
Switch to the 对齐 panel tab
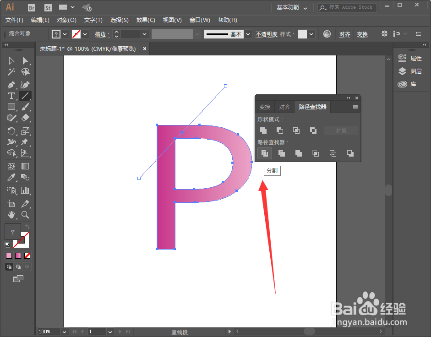pyautogui.click(x=284, y=107)
